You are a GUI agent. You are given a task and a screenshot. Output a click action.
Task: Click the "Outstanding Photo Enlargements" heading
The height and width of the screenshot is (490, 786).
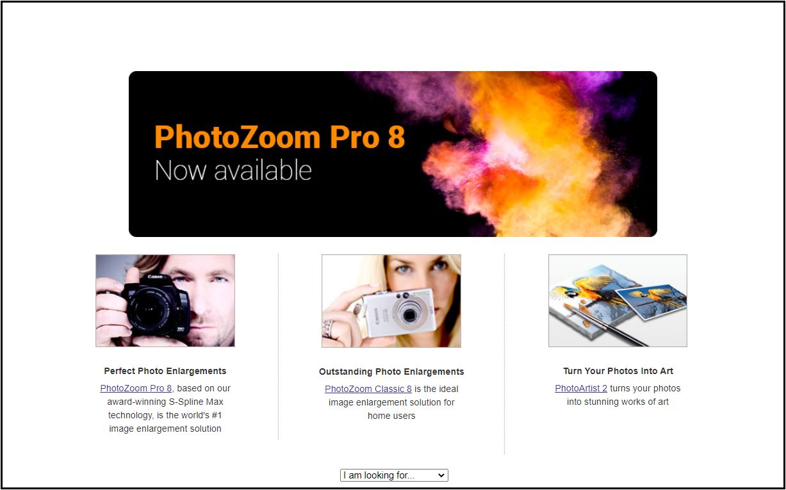click(391, 372)
